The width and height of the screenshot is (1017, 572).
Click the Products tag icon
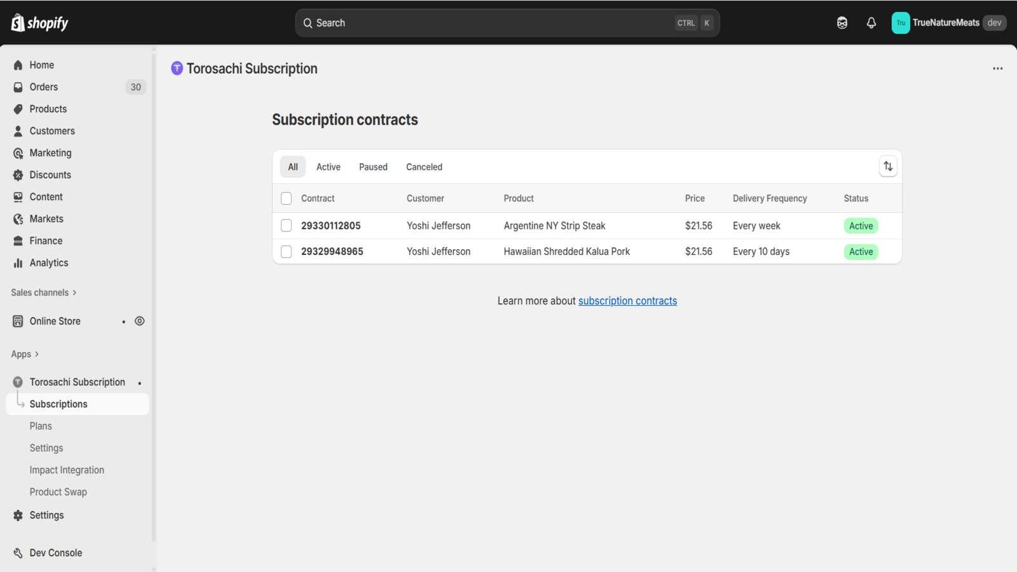[x=18, y=109]
